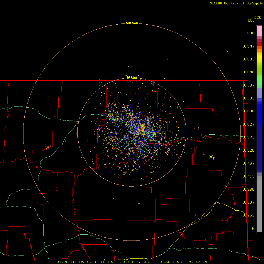Click the 0.573 scale value

tap(248, 137)
